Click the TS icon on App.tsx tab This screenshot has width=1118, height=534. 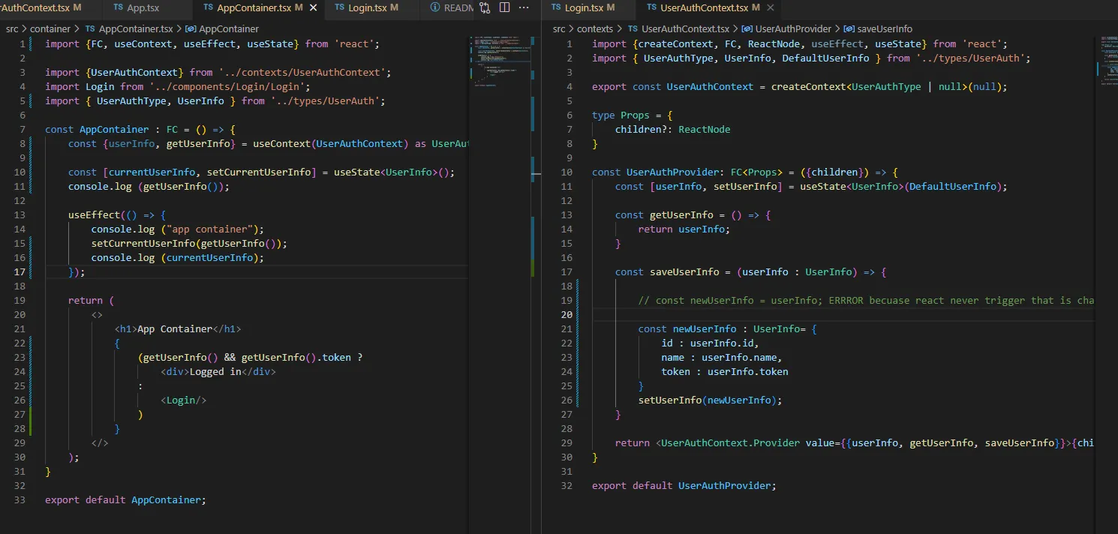point(119,7)
